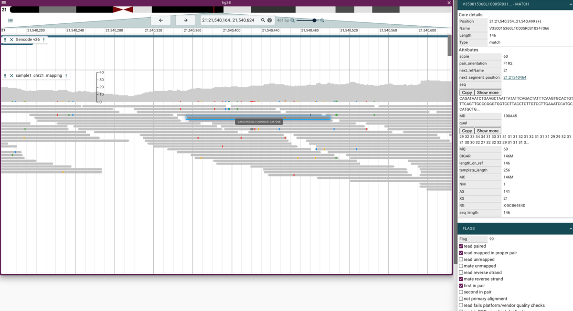Grab the Gencode v36 track drag handle

coord(5,40)
